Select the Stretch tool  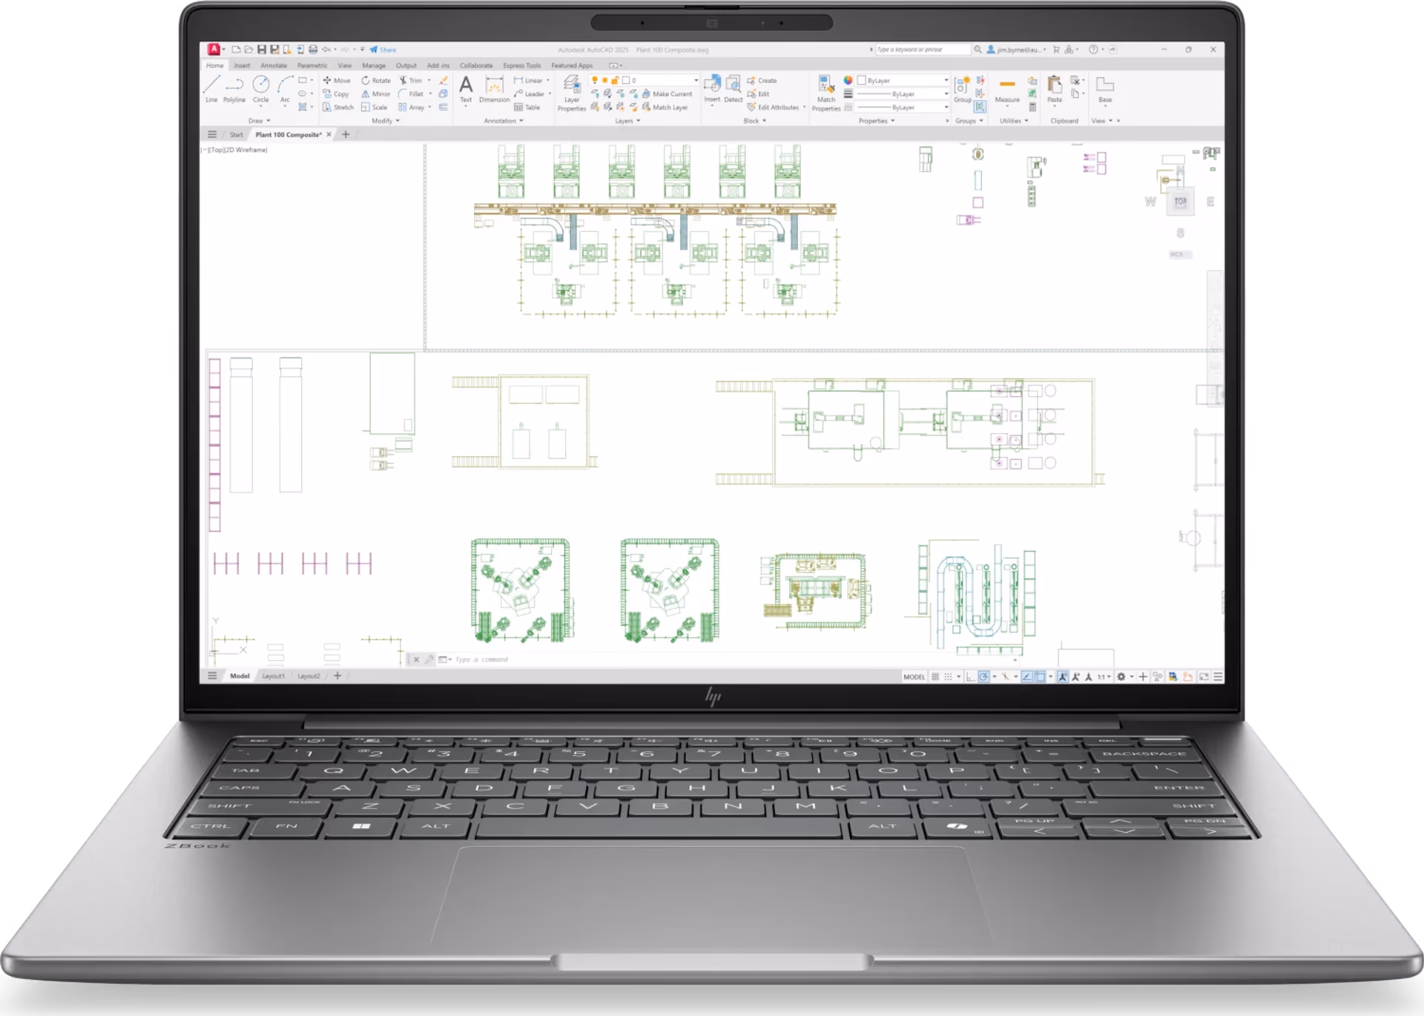337,108
